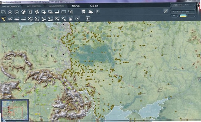Click the square unit counter icon
Screen dimensions: 201x122
(x=30, y=12)
